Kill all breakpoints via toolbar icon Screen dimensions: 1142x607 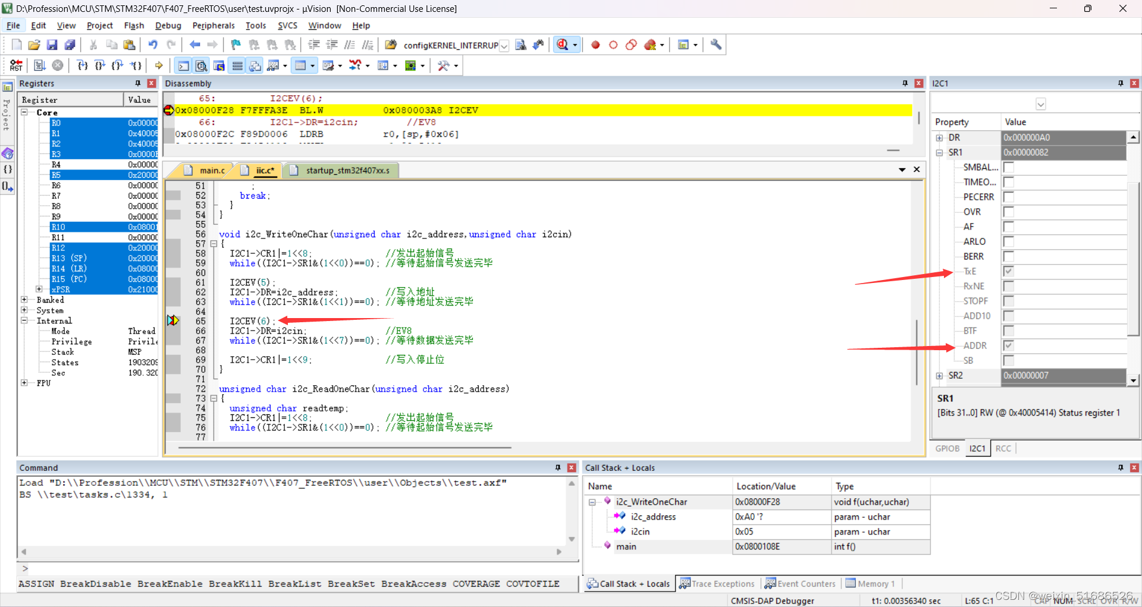pos(650,45)
